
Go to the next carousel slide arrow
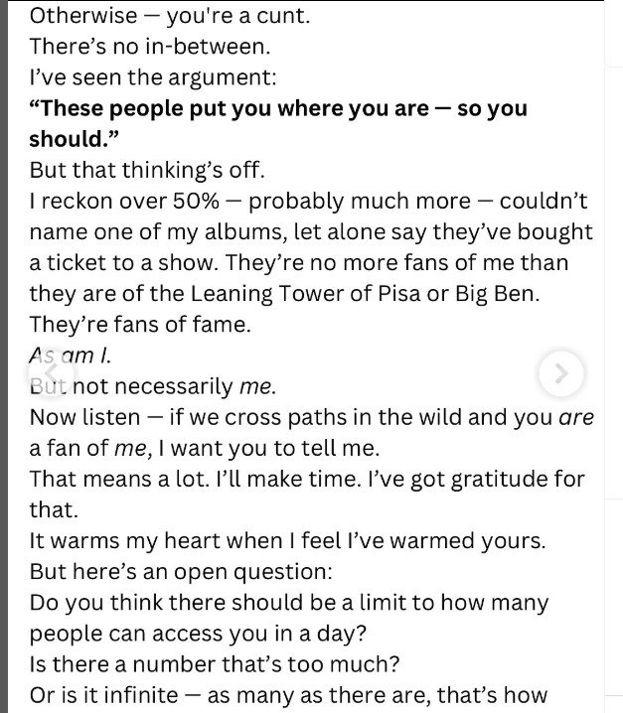(561, 373)
